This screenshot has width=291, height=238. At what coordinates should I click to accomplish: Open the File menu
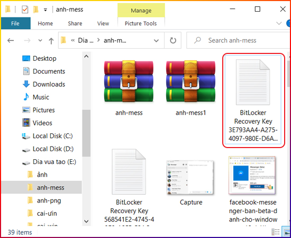[x=15, y=23]
